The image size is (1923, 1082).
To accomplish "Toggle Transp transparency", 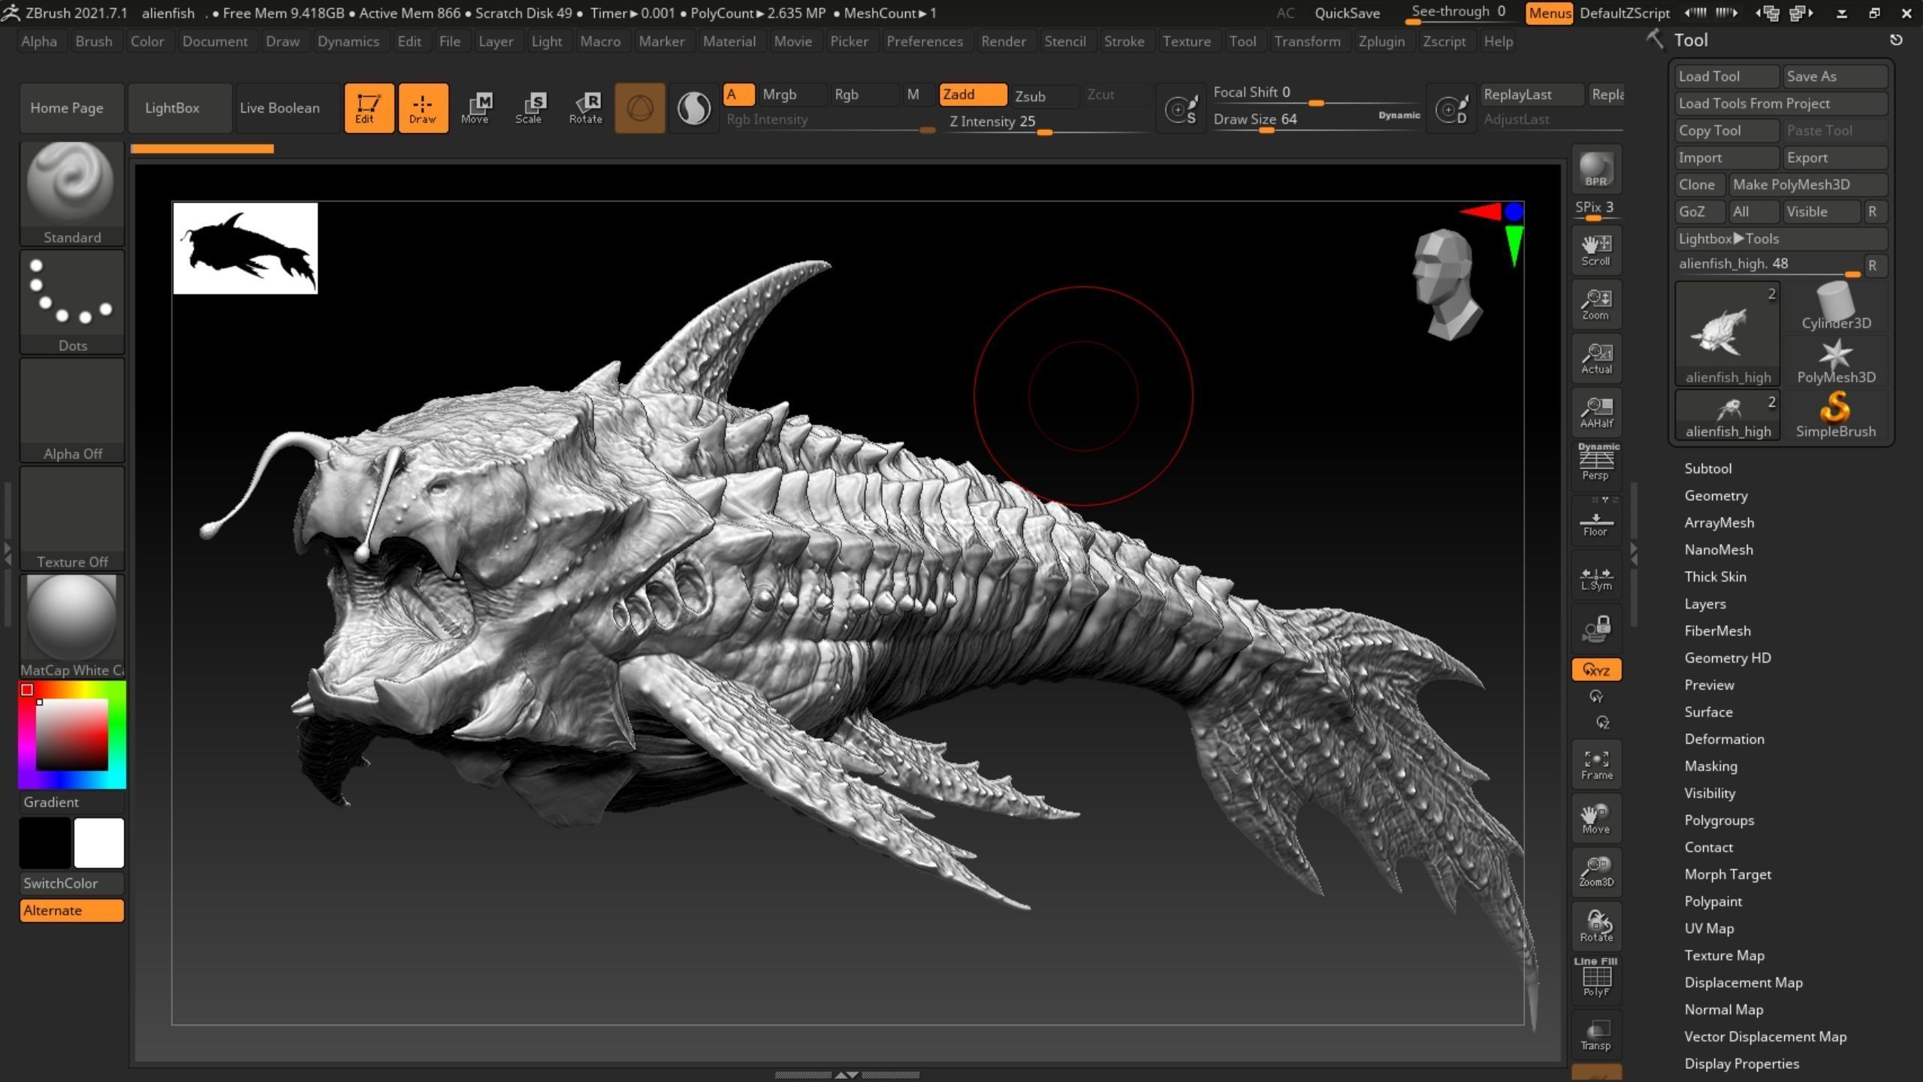I will tap(1596, 1034).
